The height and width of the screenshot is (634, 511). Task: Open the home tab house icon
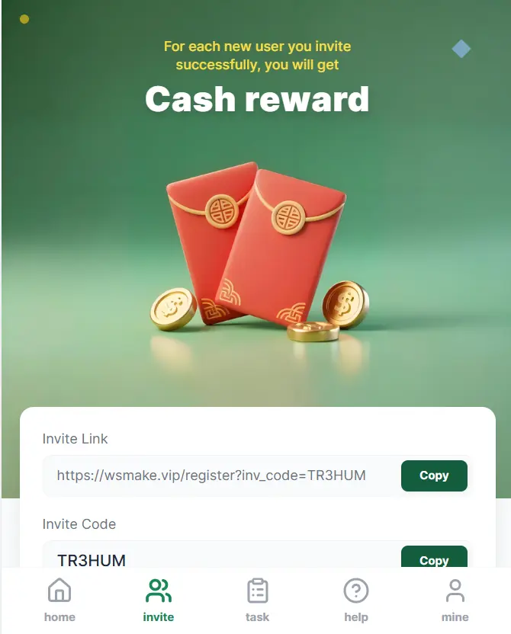[59, 590]
